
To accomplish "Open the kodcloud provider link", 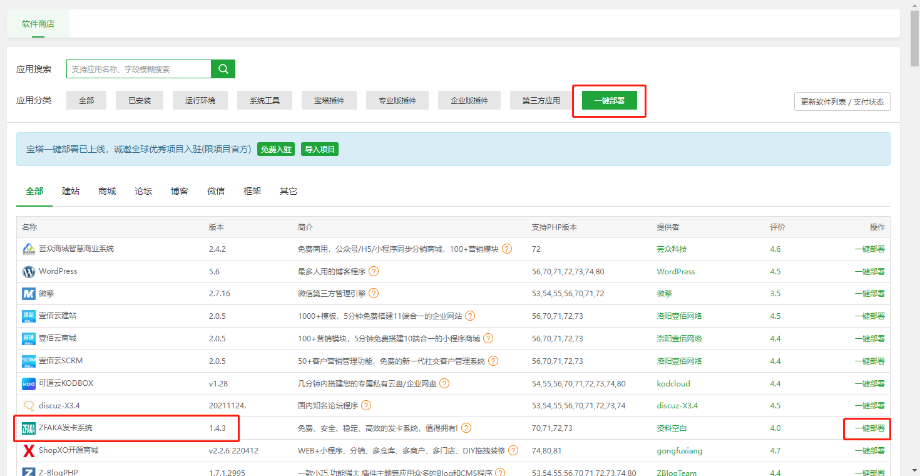I will click(673, 384).
